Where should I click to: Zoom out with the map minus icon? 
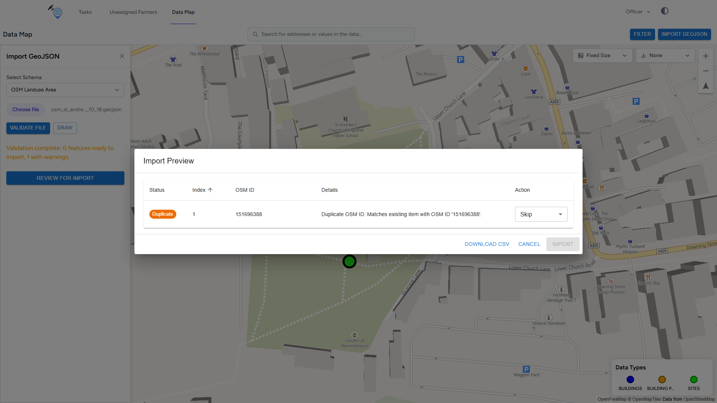click(x=705, y=71)
